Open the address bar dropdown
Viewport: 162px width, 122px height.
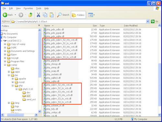coord(148,21)
